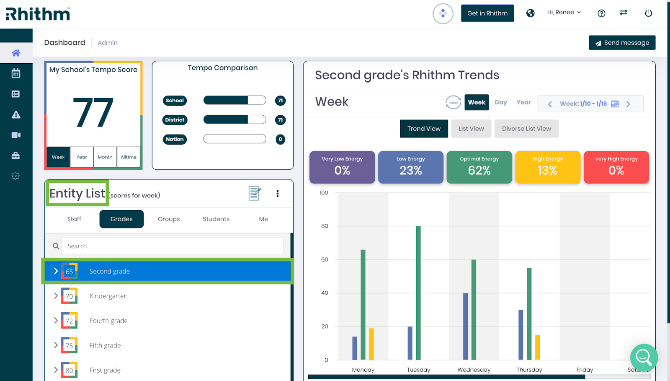Expand the Kindergarten row
This screenshot has width=670, height=381.
(x=56, y=296)
